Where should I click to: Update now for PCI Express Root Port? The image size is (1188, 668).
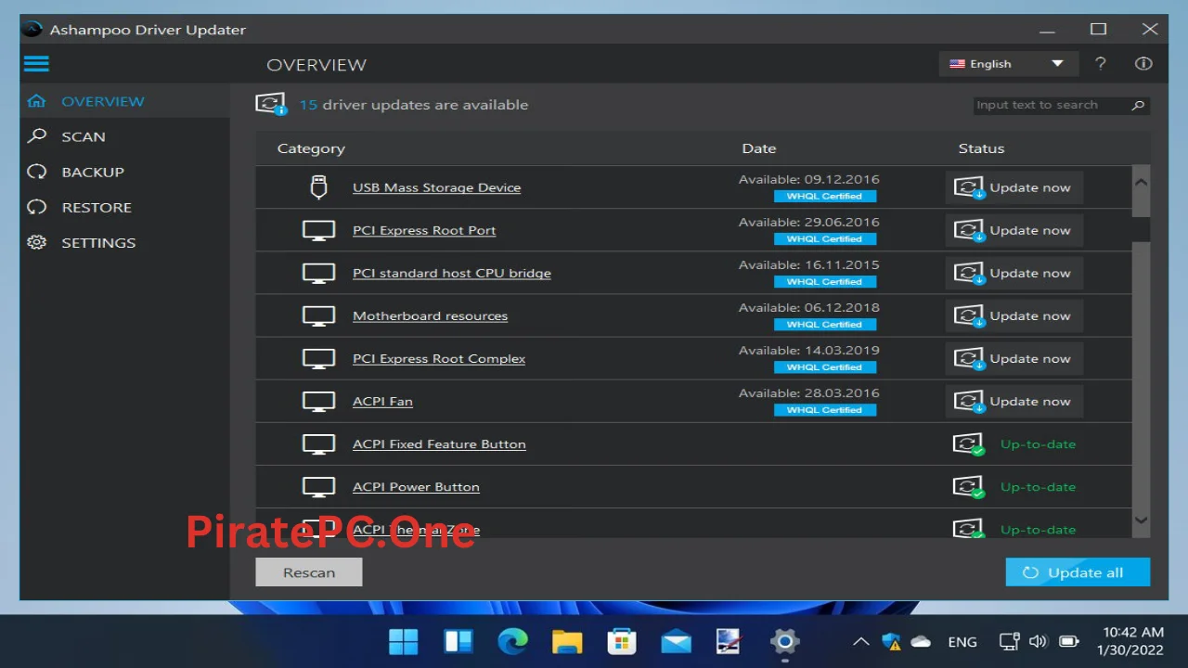[1014, 230]
